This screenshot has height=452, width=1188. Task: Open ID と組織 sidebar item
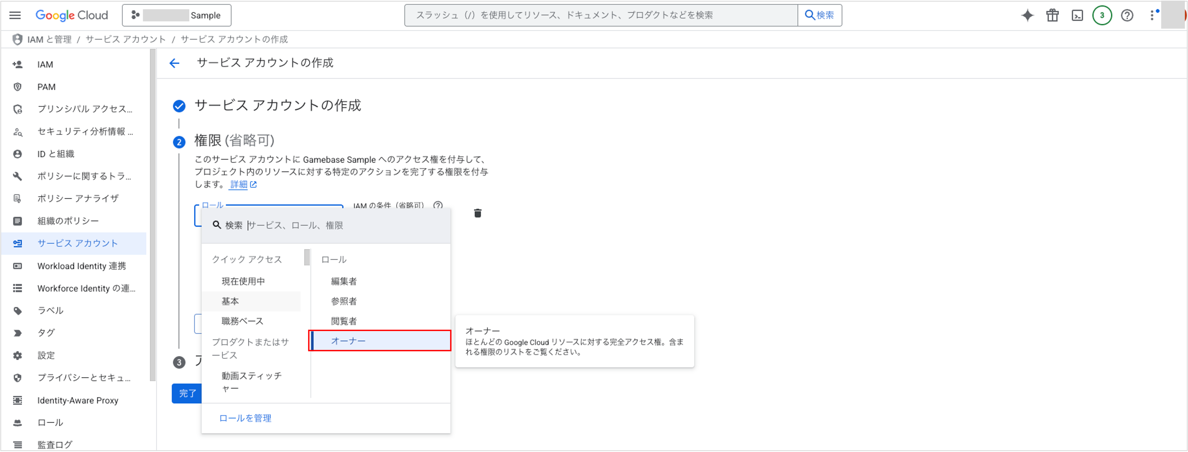coord(74,154)
